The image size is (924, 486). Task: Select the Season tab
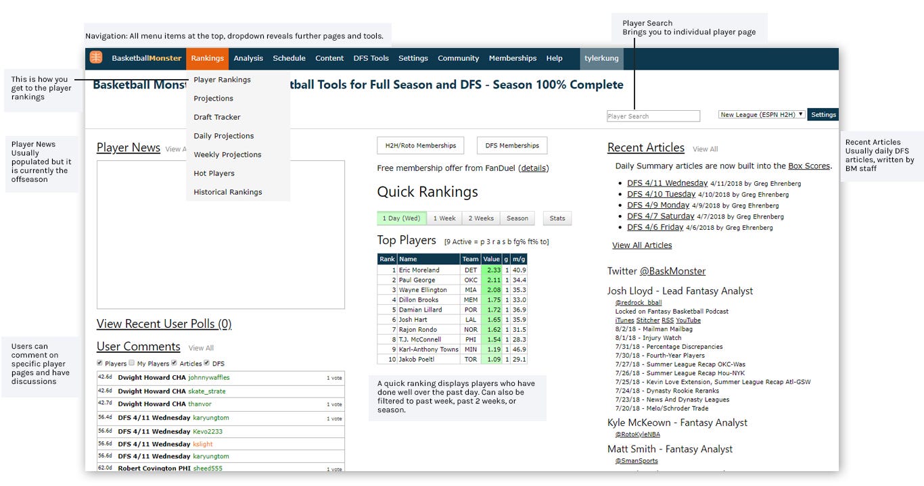(517, 218)
